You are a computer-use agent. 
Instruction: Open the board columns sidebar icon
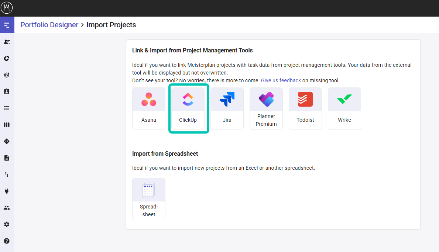coord(7,125)
